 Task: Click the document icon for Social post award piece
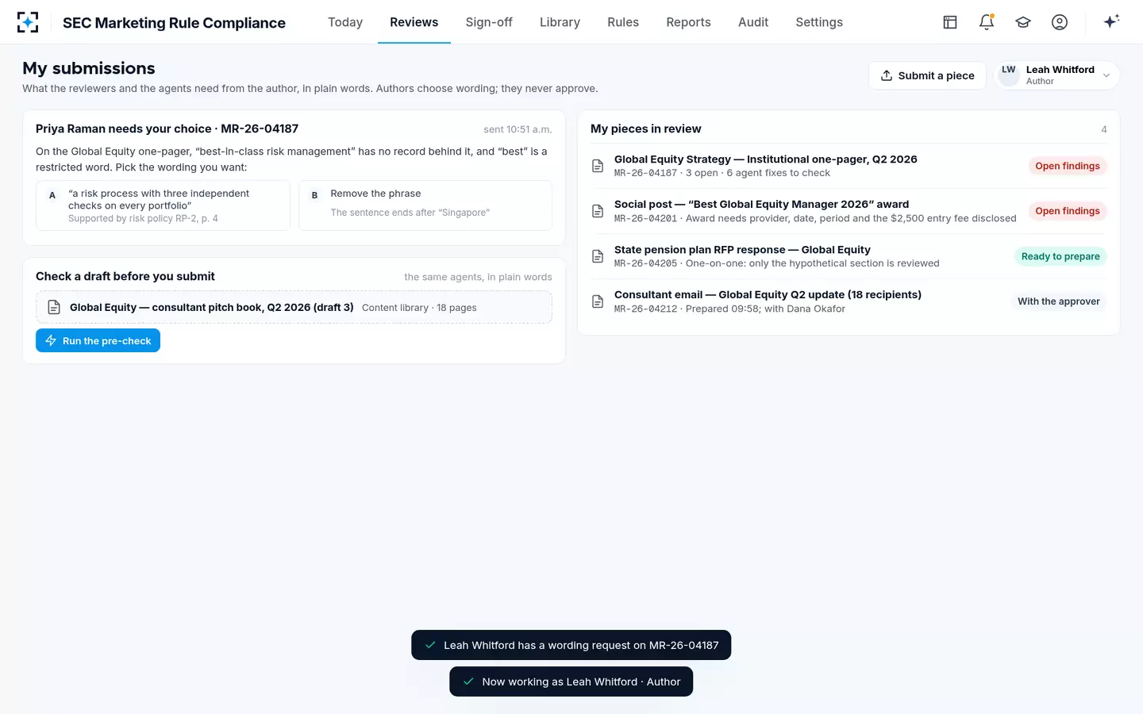[x=598, y=211]
